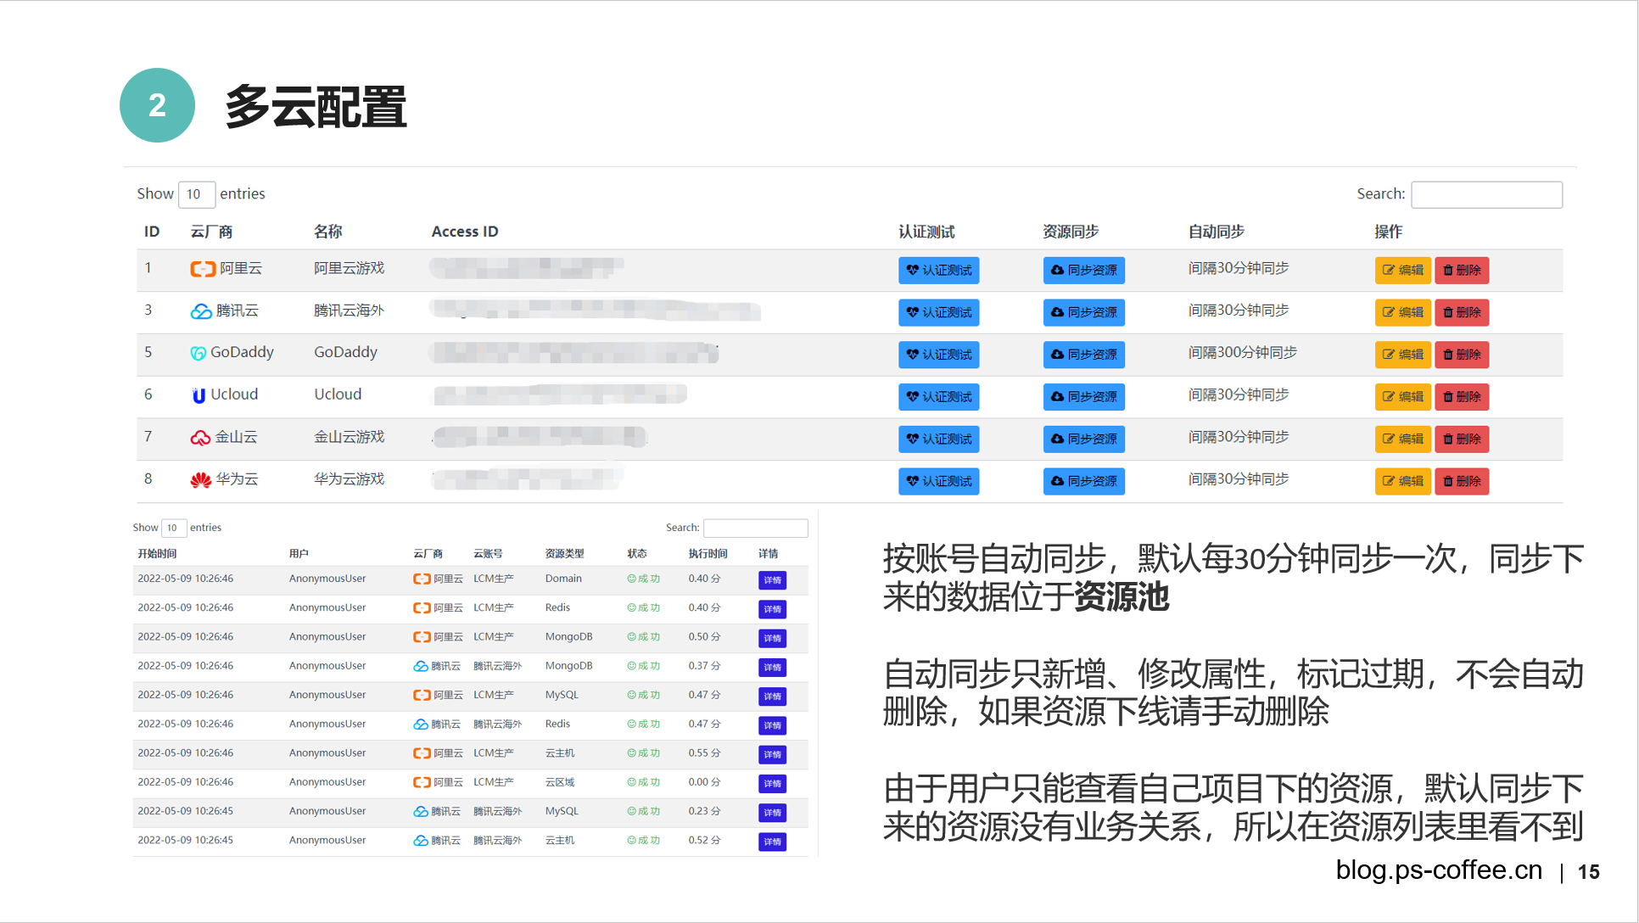Sync resources (同步资源) for 腾讯云海外
The height and width of the screenshot is (923, 1639).
[1083, 312]
